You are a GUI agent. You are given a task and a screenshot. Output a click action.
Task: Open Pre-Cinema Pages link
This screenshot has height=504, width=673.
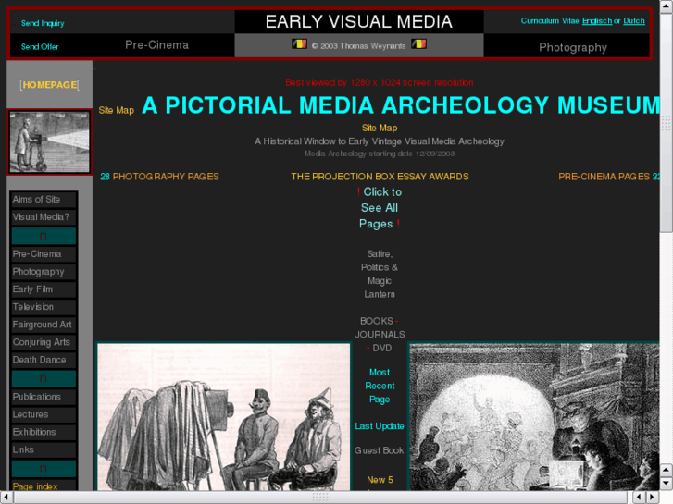608,177
